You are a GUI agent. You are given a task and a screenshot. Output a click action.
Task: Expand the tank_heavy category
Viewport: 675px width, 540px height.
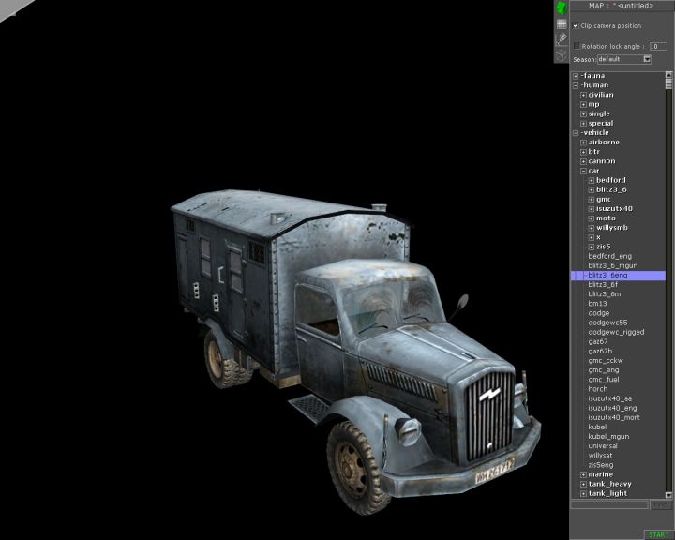583,484
